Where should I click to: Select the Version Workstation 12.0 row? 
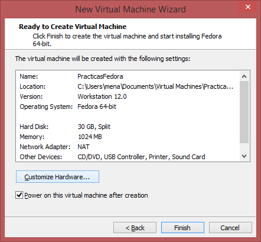128,96
